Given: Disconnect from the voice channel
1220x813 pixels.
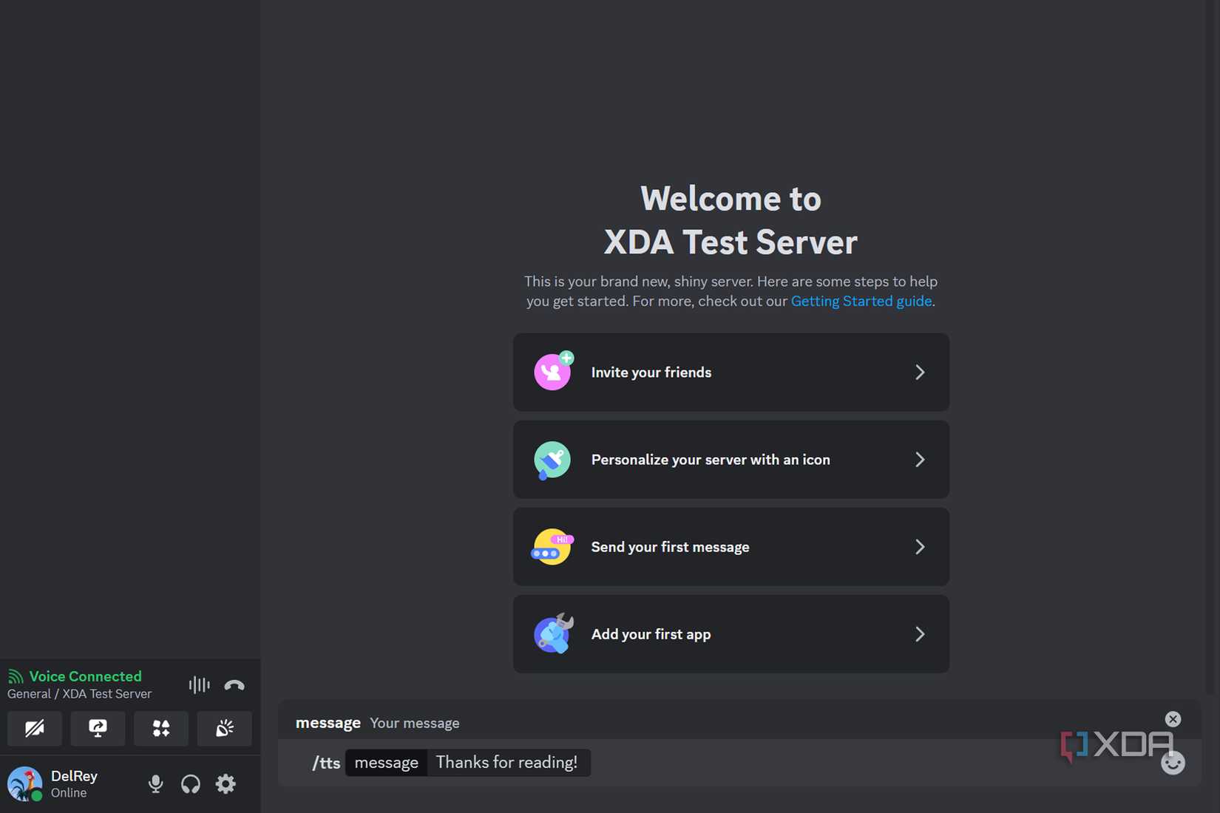Looking at the screenshot, I should tap(234, 685).
